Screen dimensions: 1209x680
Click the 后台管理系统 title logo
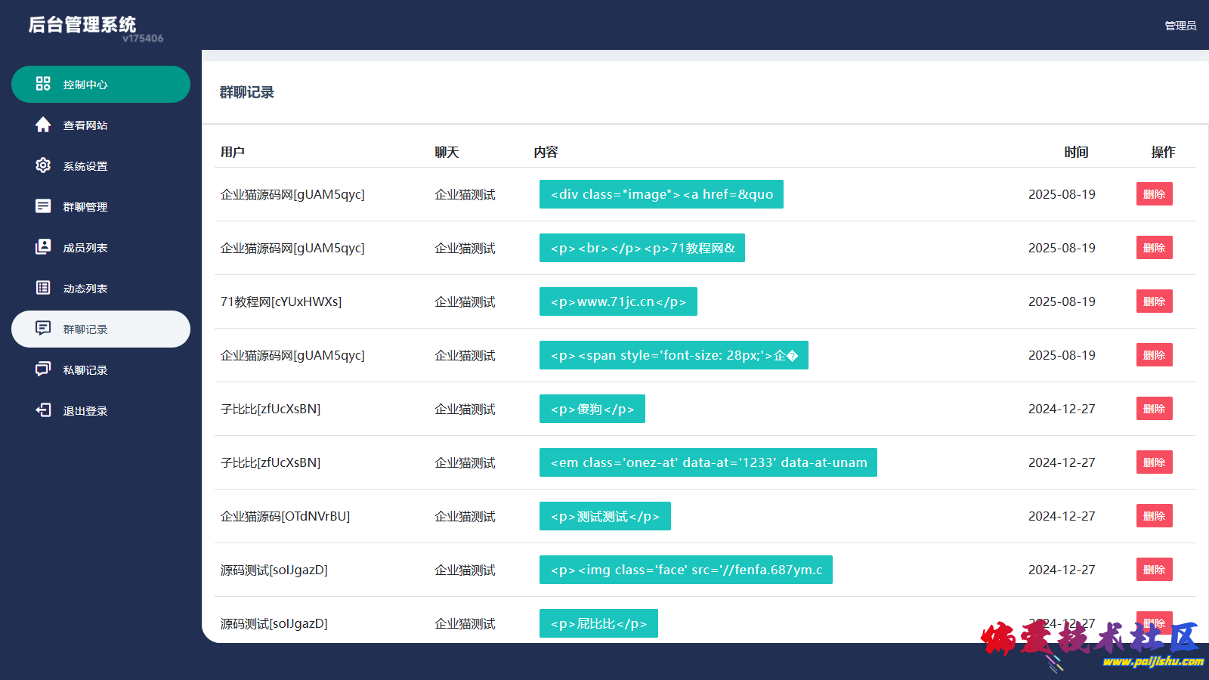tap(82, 25)
